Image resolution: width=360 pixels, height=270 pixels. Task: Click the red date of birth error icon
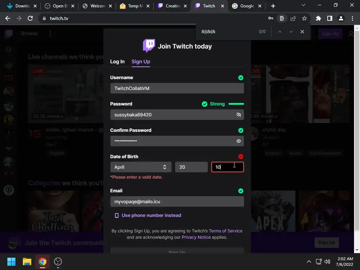[x=241, y=156]
